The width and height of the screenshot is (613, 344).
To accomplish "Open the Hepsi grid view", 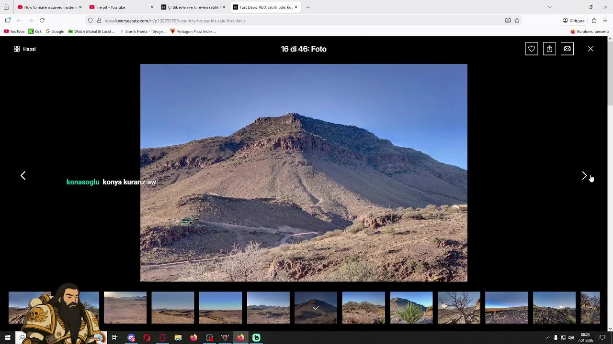I will click(25, 49).
